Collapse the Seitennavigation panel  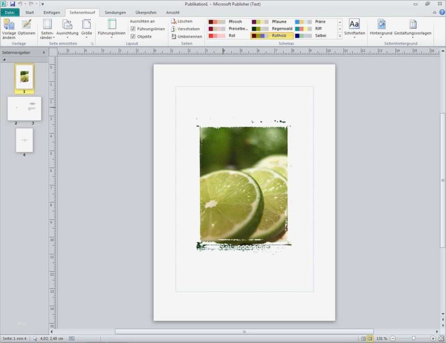coord(43,52)
